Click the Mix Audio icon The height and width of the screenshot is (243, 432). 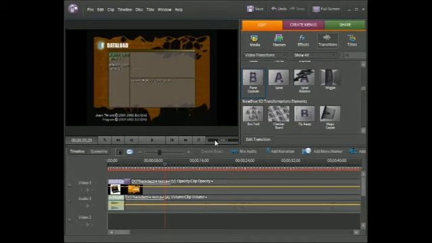click(x=234, y=151)
